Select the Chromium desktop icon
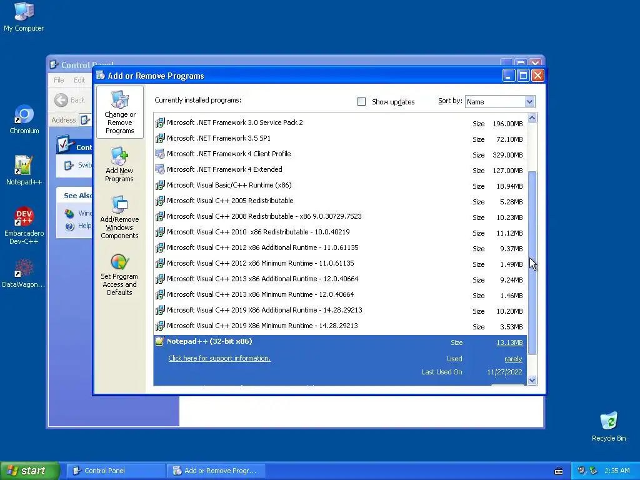 pos(24,119)
